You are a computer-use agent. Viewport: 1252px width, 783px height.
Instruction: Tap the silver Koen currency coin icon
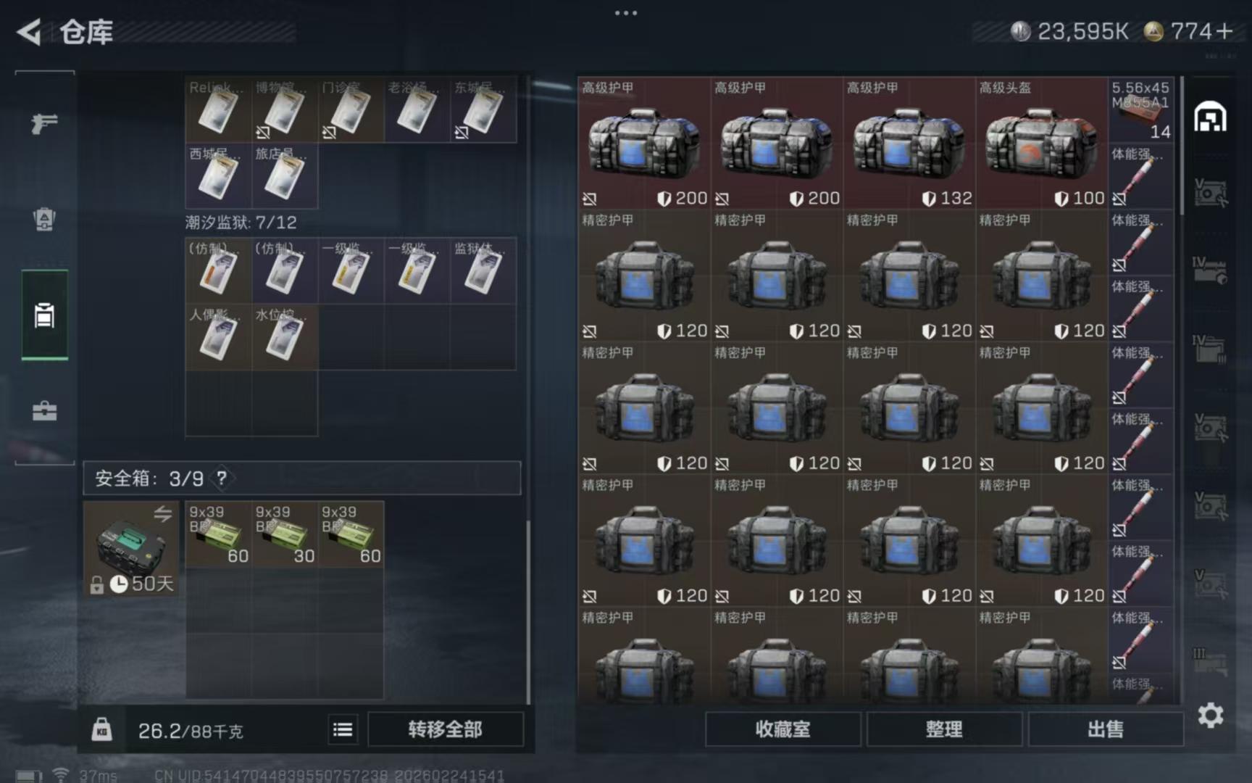(1020, 31)
